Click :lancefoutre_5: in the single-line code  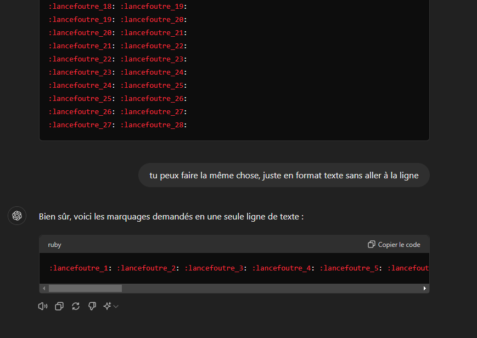(351, 268)
